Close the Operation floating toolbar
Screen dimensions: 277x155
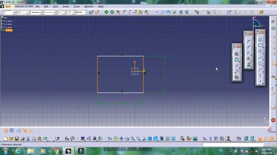[x=251, y=33]
